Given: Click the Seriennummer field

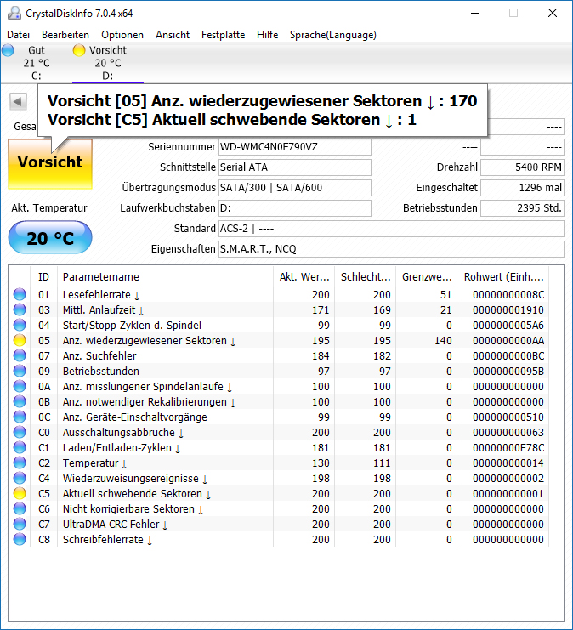Looking at the screenshot, I should (x=294, y=147).
